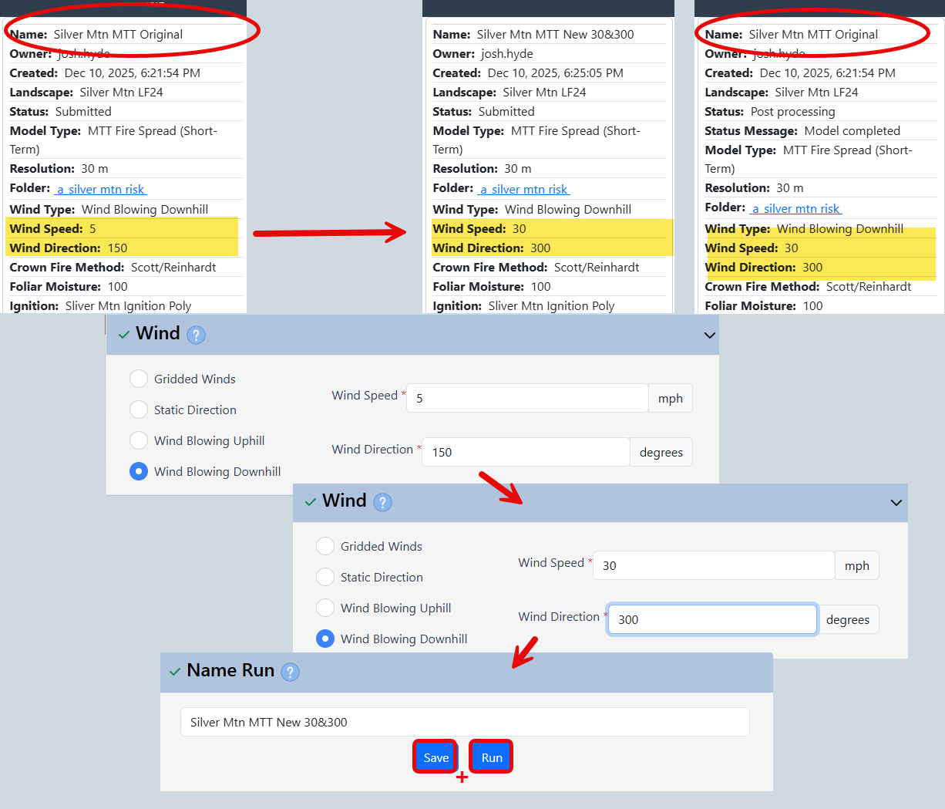Switch to Wind Blowing Uphill
The width and height of the screenshot is (945, 809).
139,440
